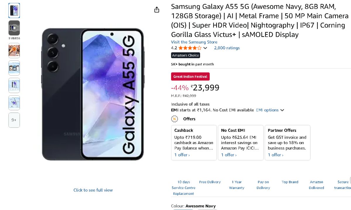View the Partner Offers 1 offer link
Screen dimensions: 351x210
pyautogui.click(x=276, y=155)
